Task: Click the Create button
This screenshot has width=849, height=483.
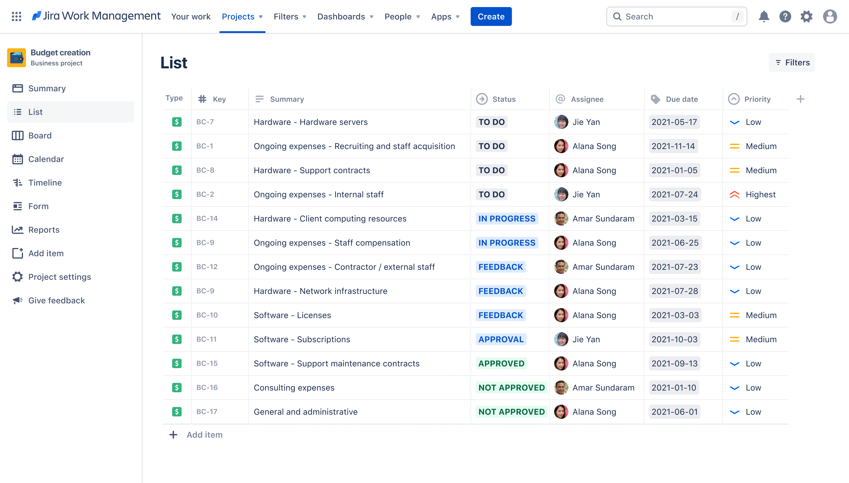Action: (491, 16)
